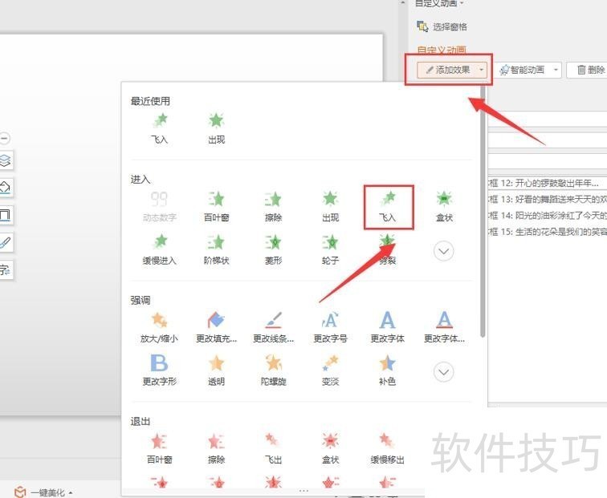
Task: Apply 陀螺旋 emphasis effect
Action: [273, 370]
